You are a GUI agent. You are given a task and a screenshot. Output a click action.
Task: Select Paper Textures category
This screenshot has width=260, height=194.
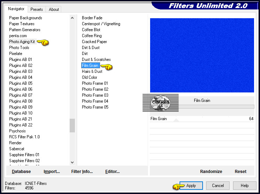pos(22,24)
